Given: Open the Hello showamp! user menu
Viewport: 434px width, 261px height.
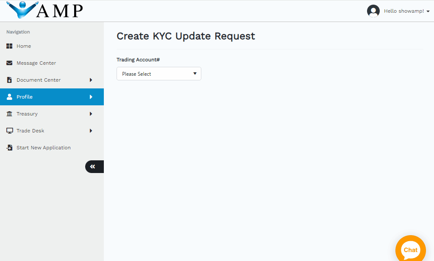Looking at the screenshot, I should tap(406, 11).
